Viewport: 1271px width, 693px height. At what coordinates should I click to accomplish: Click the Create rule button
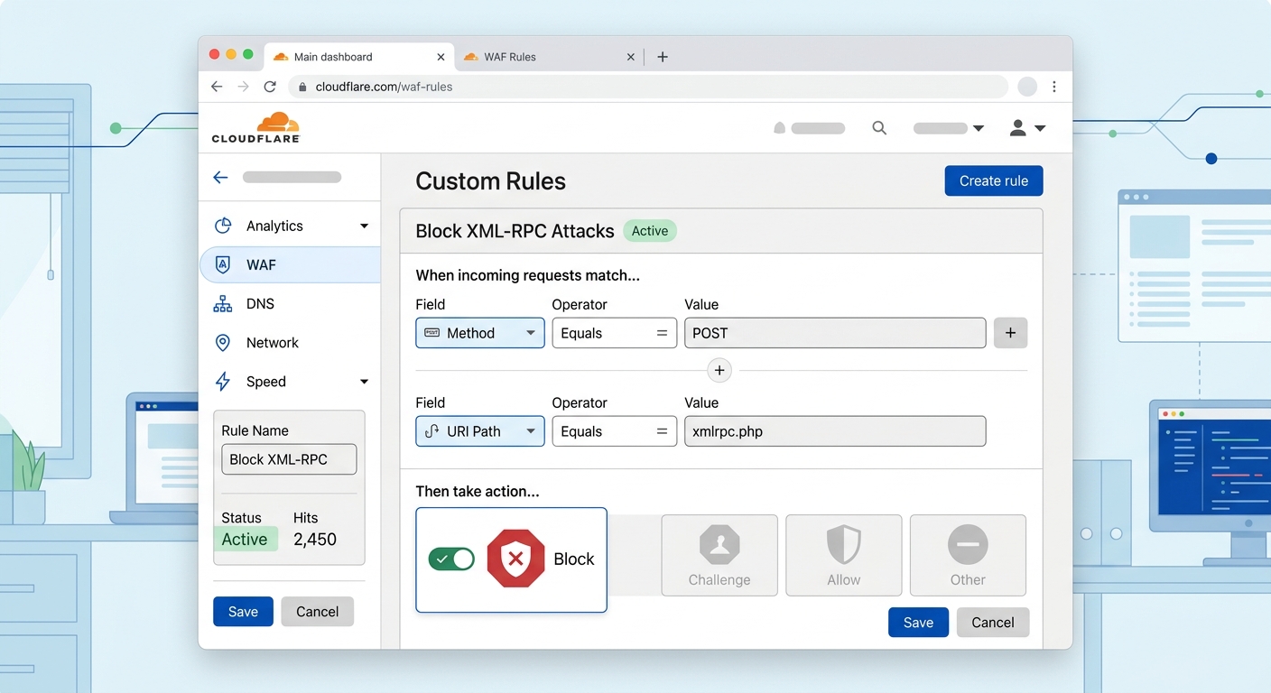(x=994, y=180)
